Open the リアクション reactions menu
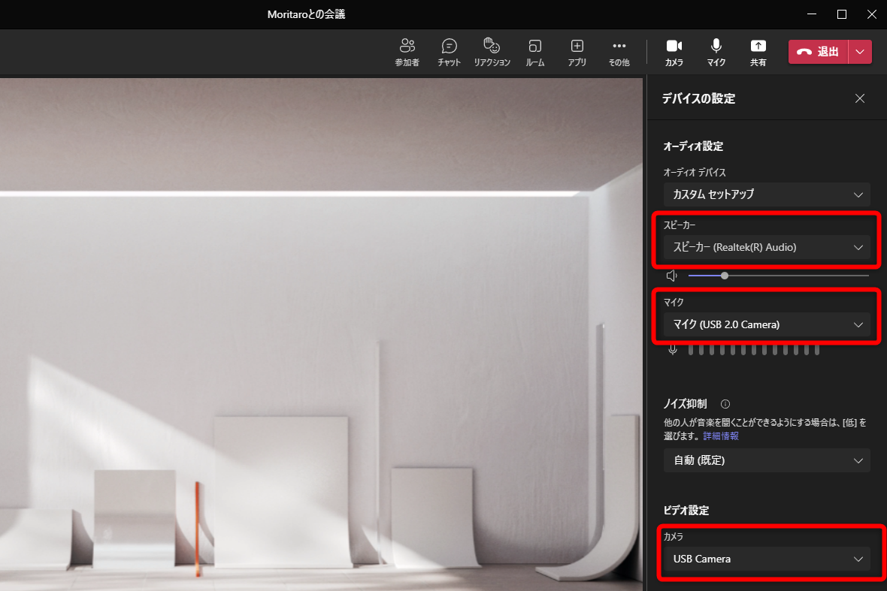Screen dimensions: 887x591 pos(492,52)
